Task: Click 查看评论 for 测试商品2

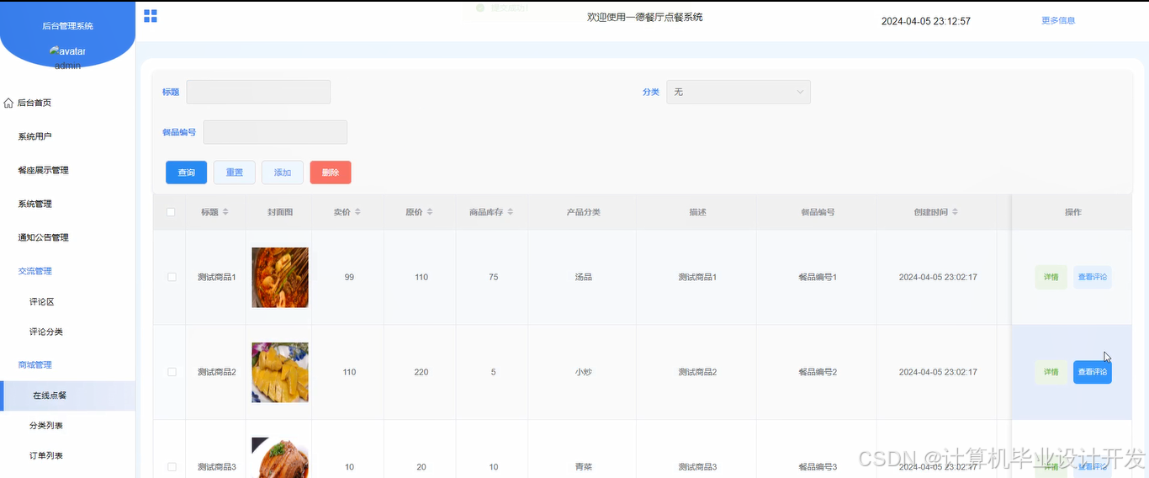Action: pyautogui.click(x=1093, y=372)
